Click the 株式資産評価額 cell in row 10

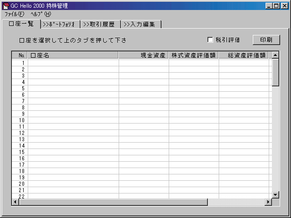(x=194, y=120)
